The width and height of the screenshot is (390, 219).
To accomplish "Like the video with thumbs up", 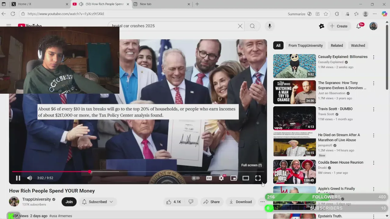I will (x=173, y=202).
